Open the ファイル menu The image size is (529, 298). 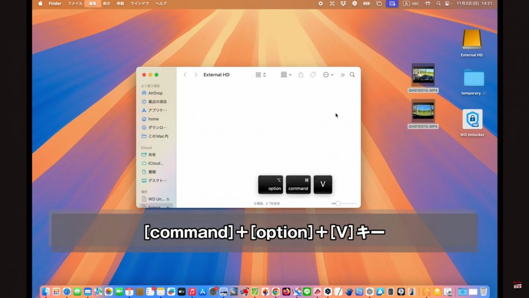point(75,4)
